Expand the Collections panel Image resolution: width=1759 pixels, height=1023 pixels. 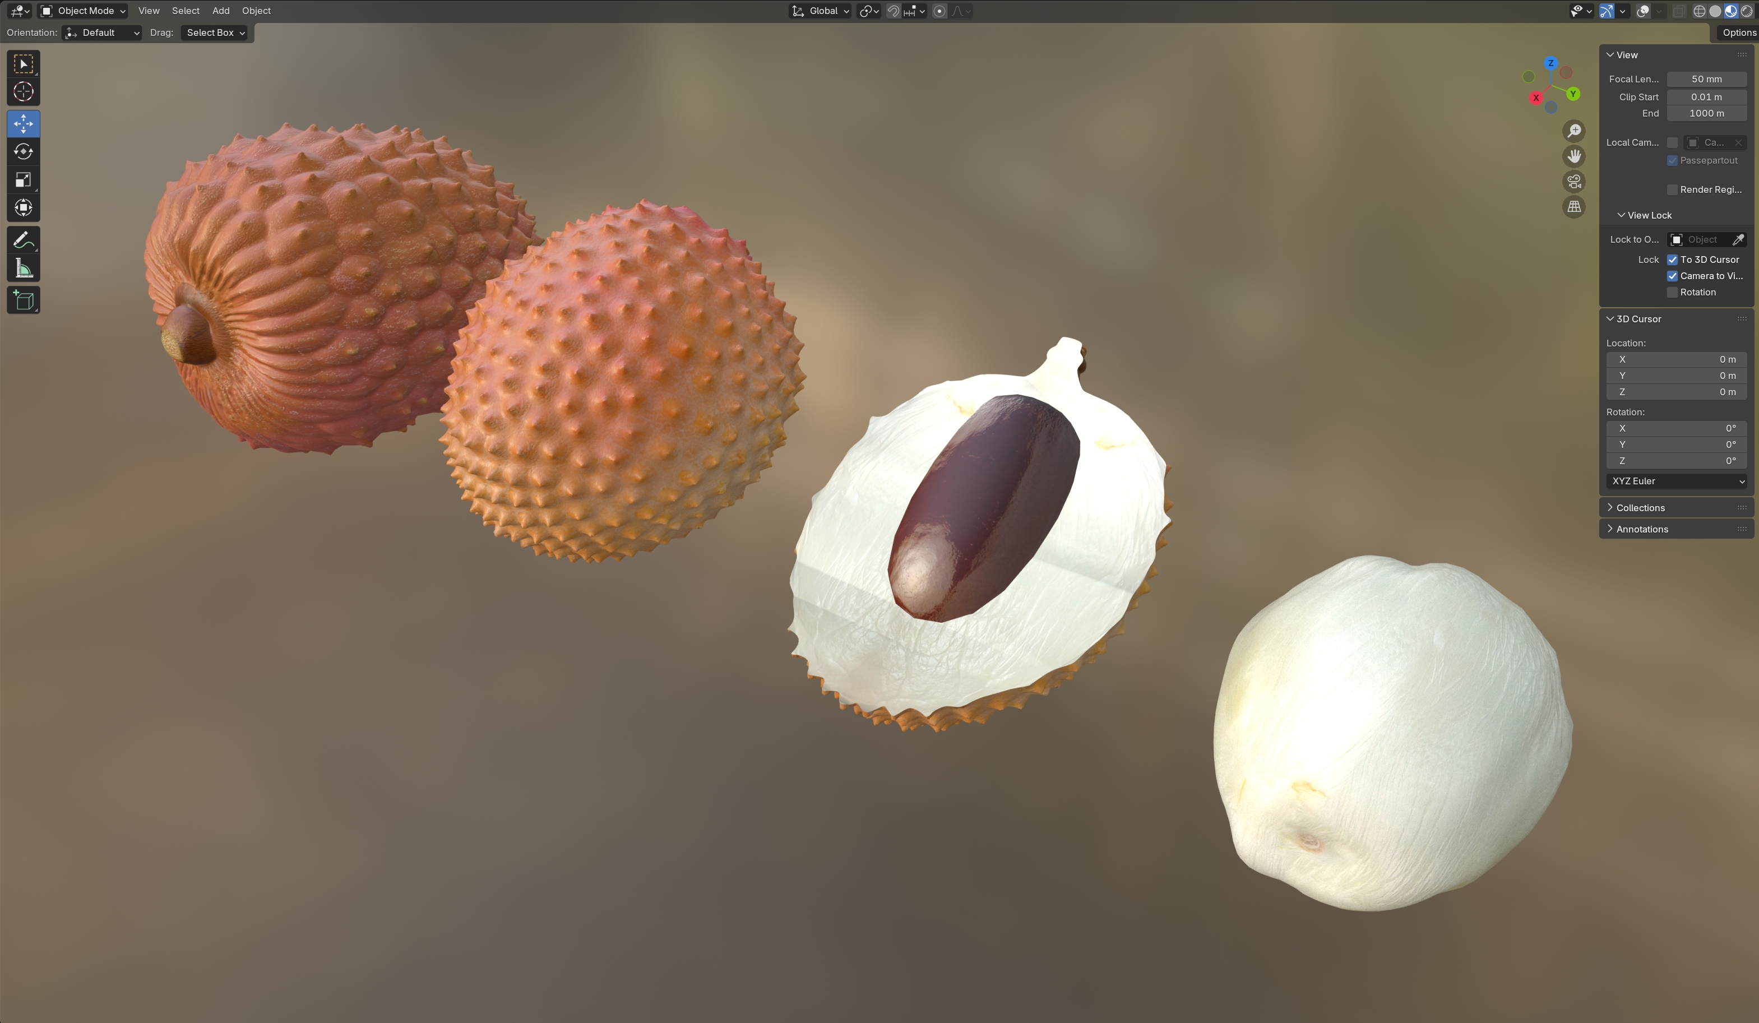[x=1640, y=508]
